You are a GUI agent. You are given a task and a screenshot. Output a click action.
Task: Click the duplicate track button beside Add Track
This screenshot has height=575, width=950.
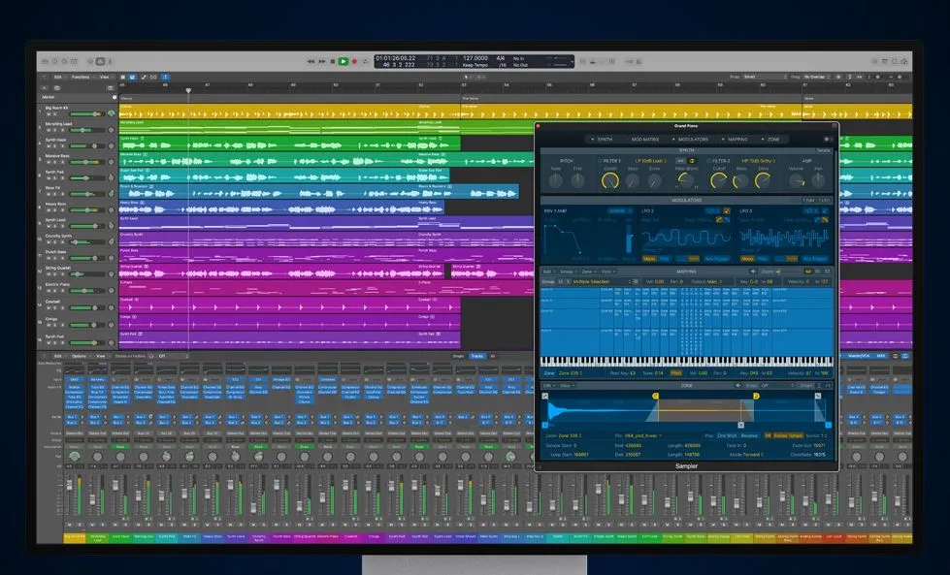[57, 88]
